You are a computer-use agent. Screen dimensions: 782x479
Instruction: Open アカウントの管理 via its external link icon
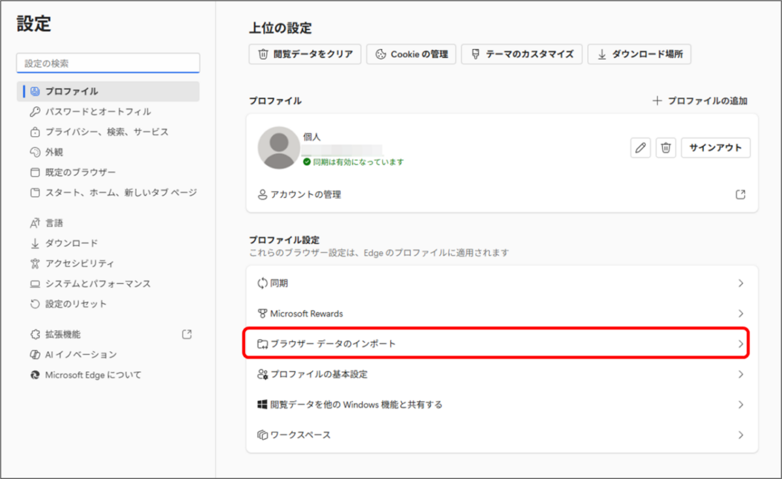tap(740, 194)
